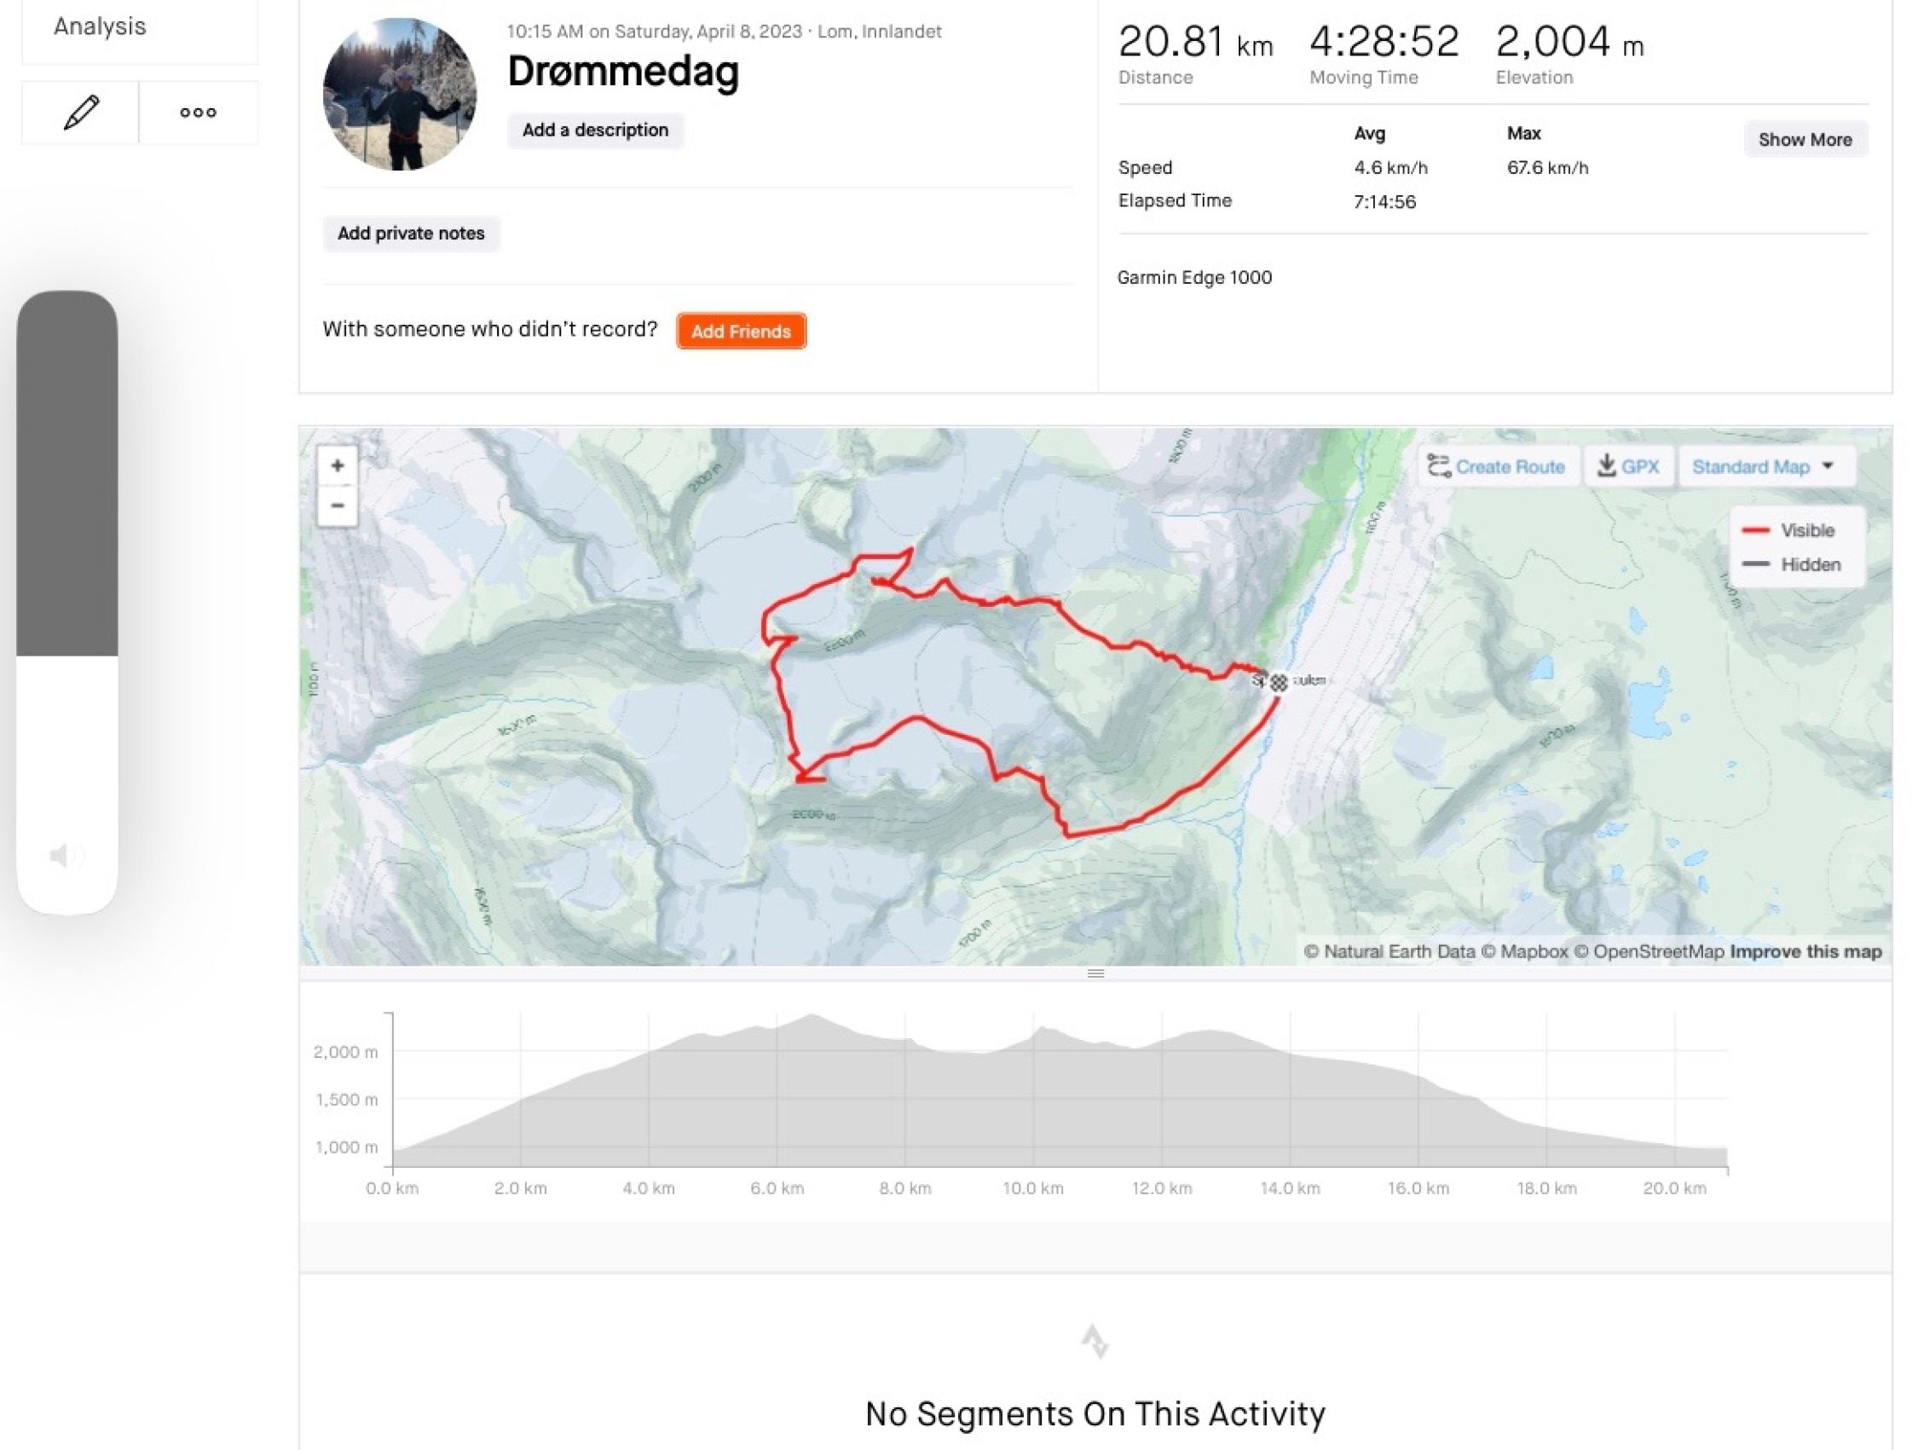The width and height of the screenshot is (1918, 1450).
Task: Download the GPX file
Action: click(1628, 466)
